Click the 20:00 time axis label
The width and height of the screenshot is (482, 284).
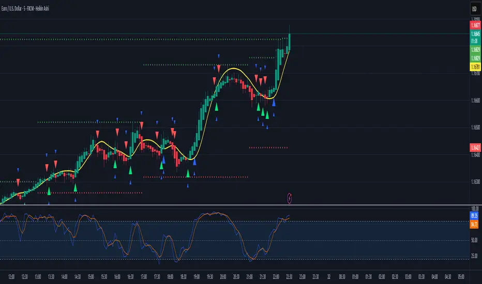pyautogui.click(x=223, y=277)
